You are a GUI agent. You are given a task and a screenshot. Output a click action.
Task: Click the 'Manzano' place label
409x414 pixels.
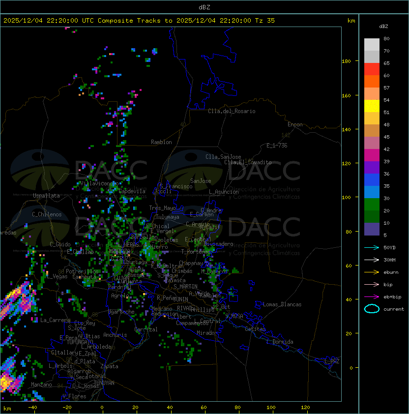tap(41, 384)
